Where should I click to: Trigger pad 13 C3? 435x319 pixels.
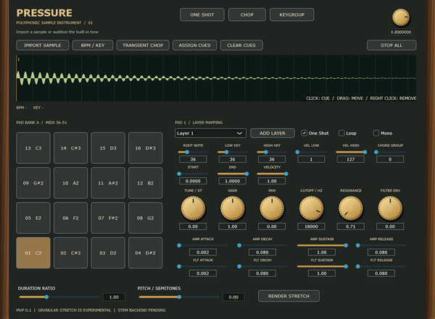point(33,148)
